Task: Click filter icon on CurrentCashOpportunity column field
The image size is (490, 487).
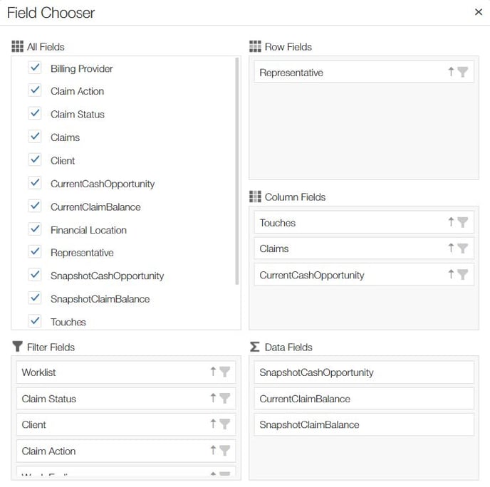Action: tap(462, 275)
